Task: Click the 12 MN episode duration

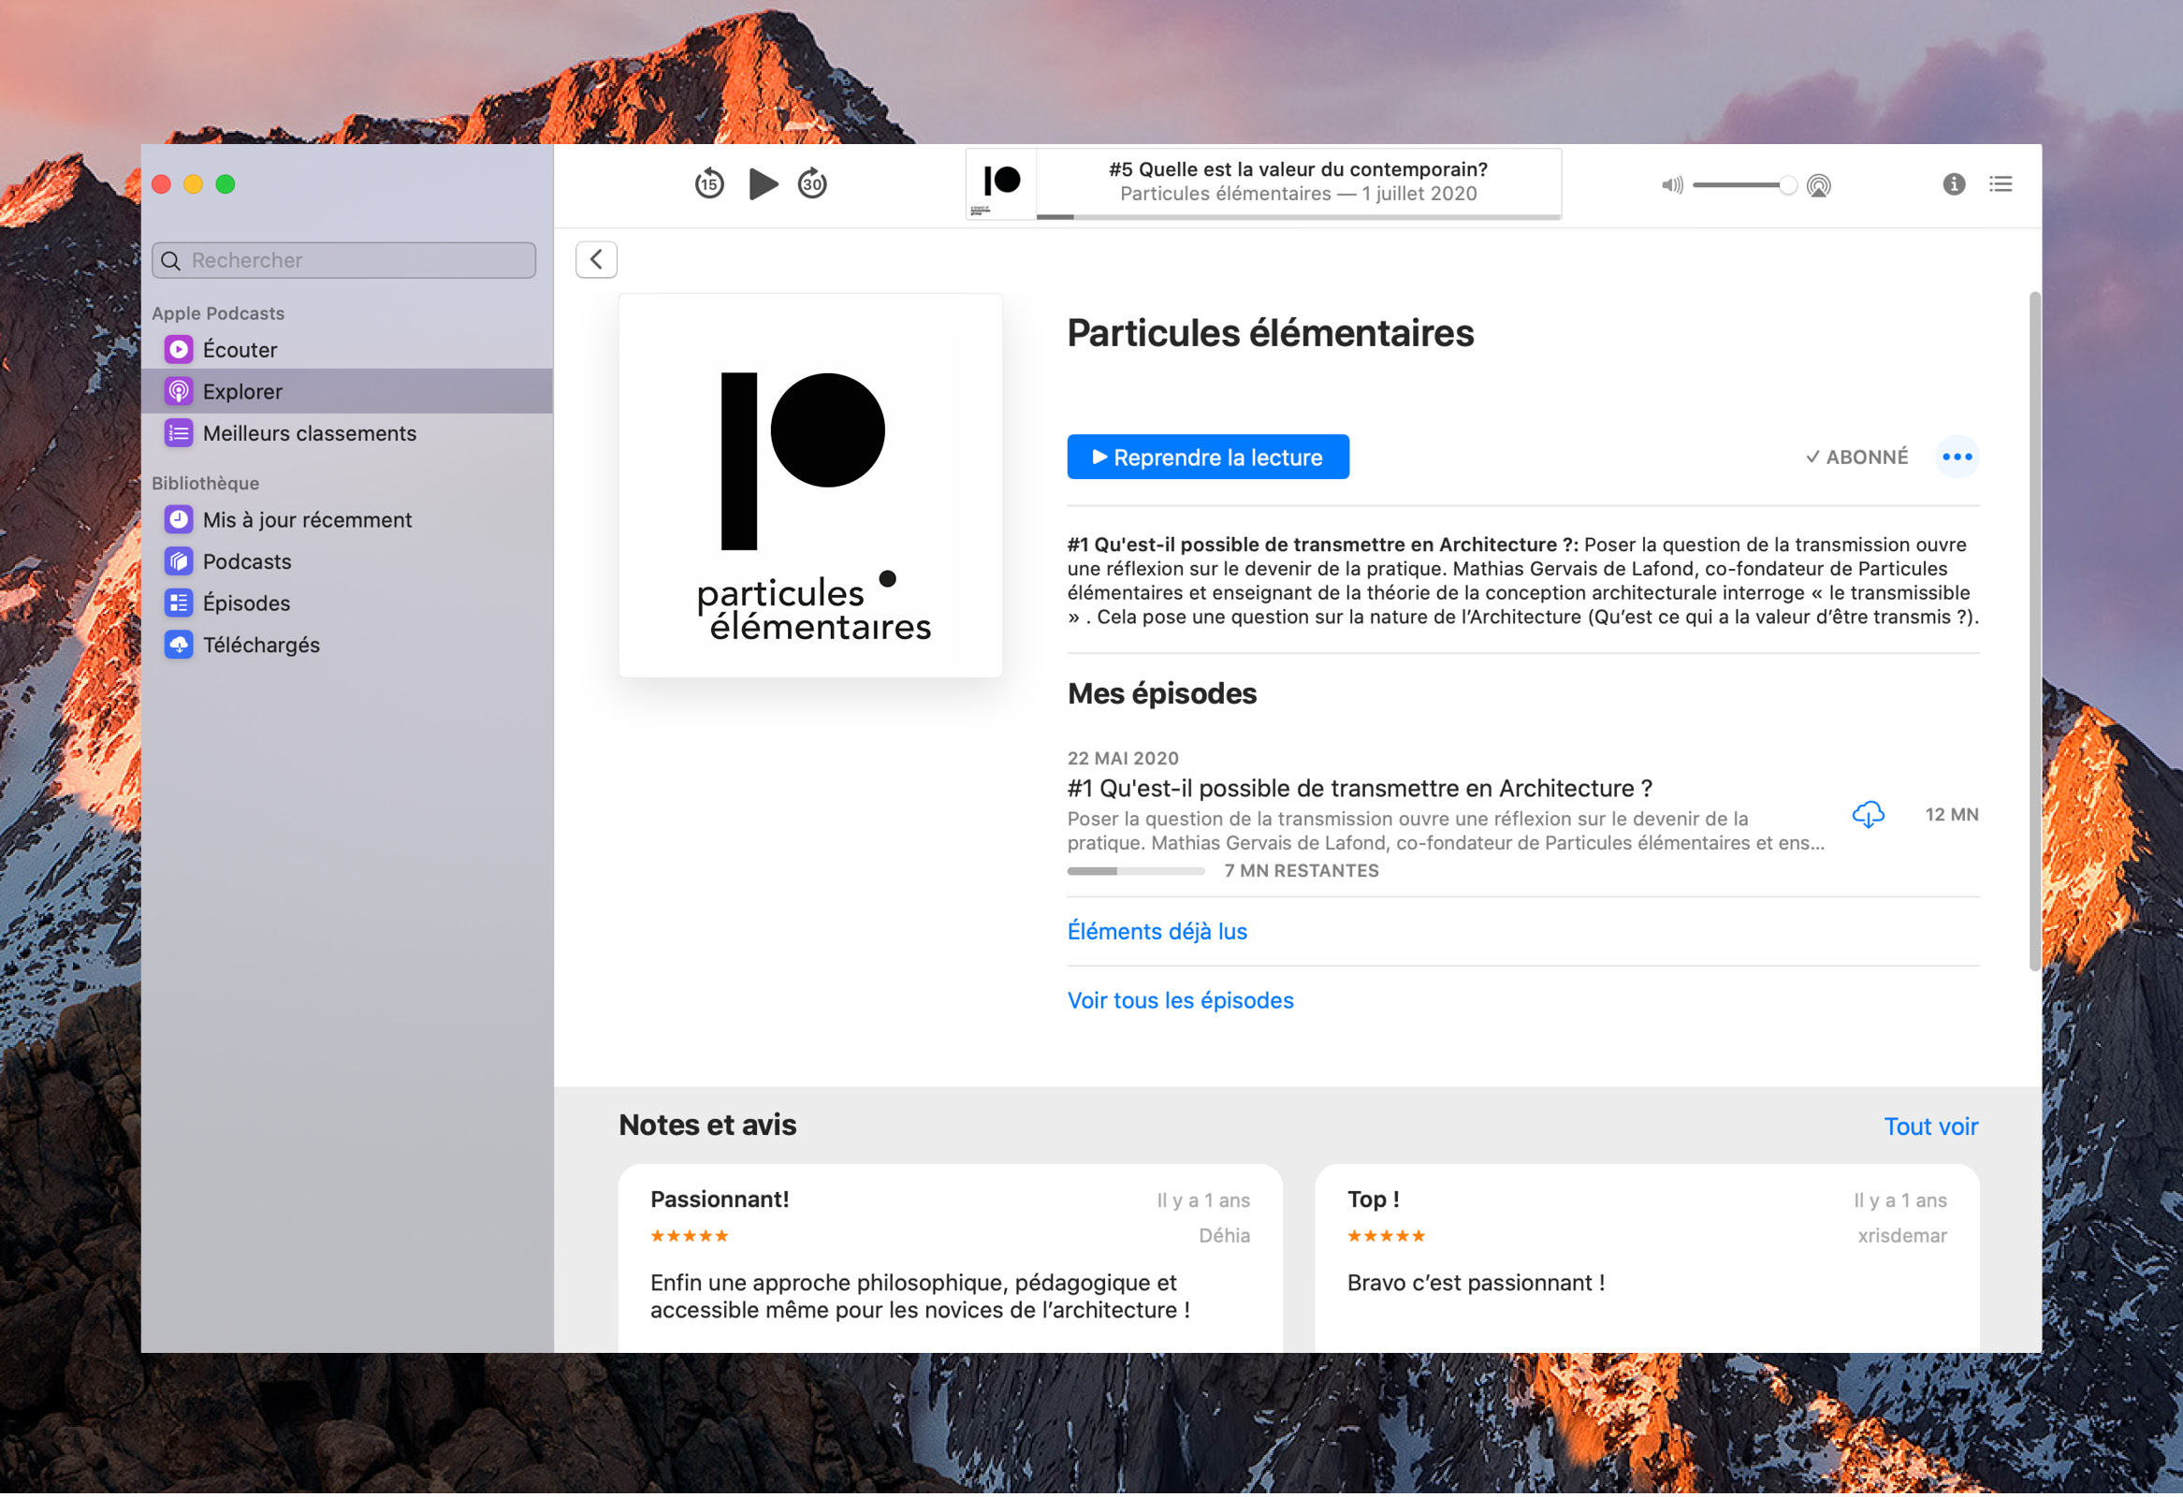Action: coord(1951,815)
